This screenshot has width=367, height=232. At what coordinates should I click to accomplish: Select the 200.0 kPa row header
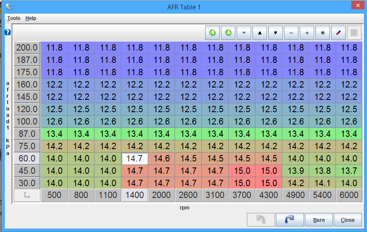[x=27, y=48]
